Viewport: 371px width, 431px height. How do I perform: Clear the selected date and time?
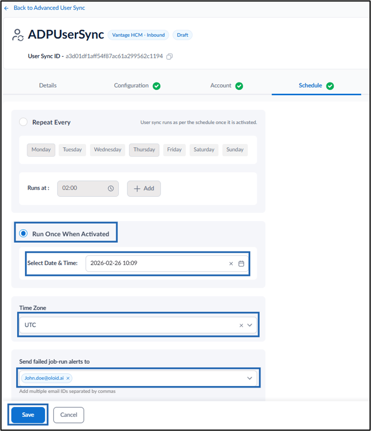231,264
